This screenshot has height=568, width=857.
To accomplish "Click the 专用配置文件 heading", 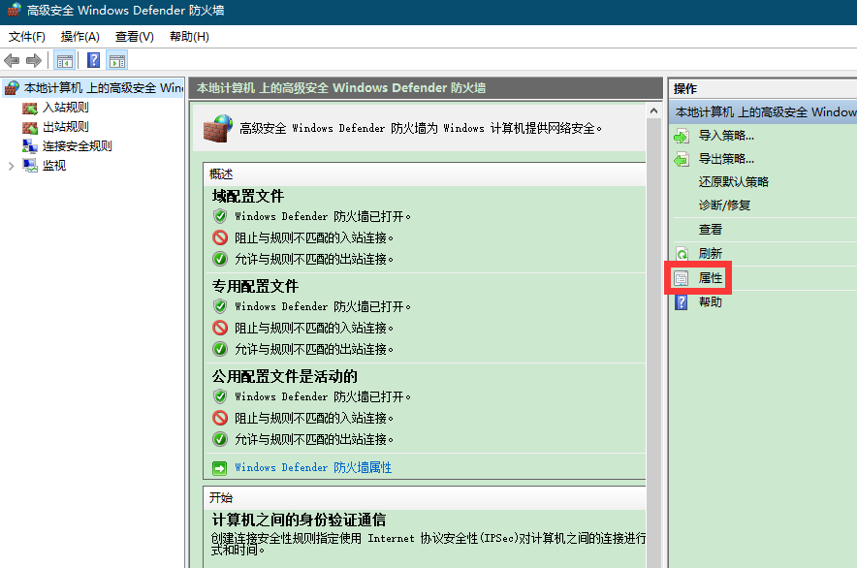I will click(x=255, y=287).
